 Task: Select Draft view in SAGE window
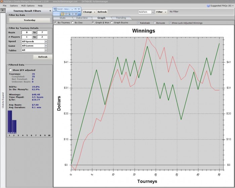click(76, 14)
